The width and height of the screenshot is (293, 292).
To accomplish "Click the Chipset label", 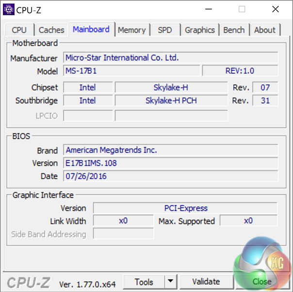I will coord(45,88).
